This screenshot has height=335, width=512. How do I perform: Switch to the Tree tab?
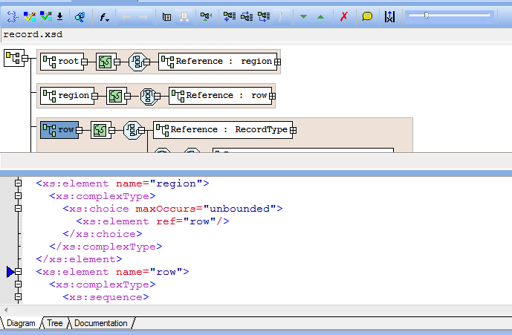[54, 323]
